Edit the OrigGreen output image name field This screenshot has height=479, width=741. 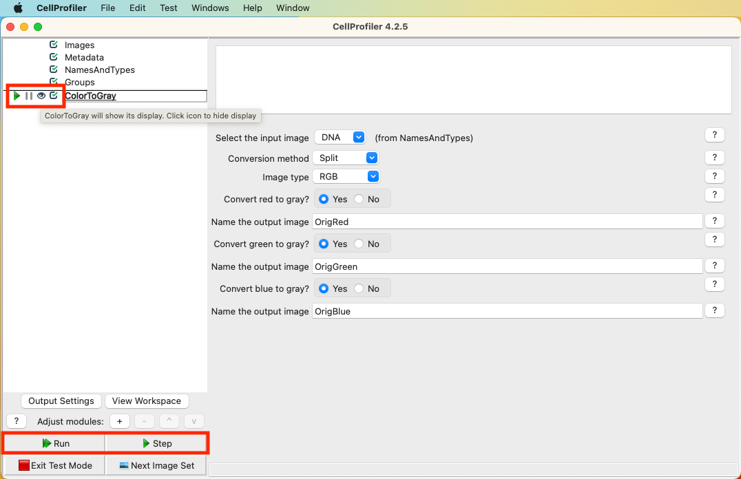click(506, 266)
